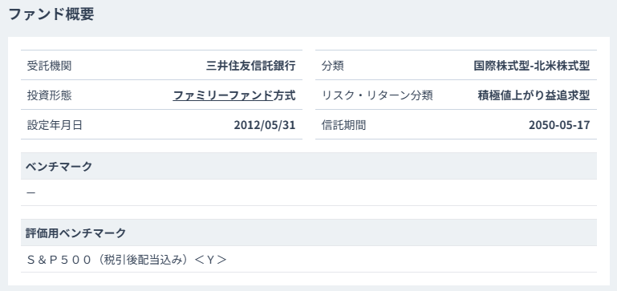Screen dimensions: 617x291
Task: Select the S&P500 benchmark text
Action: [59, 260]
